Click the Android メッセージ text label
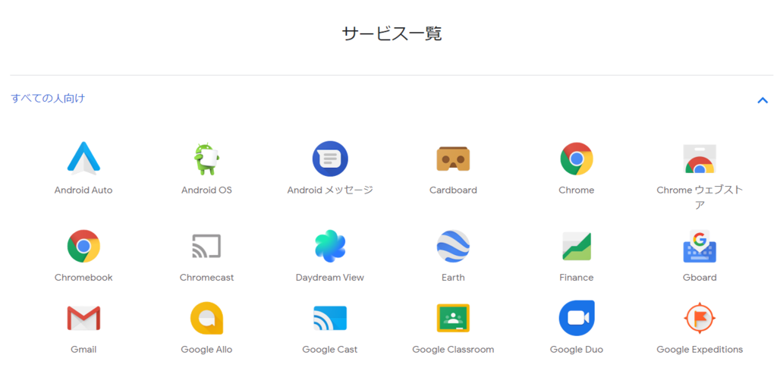The image size is (777, 368). pyautogui.click(x=330, y=190)
